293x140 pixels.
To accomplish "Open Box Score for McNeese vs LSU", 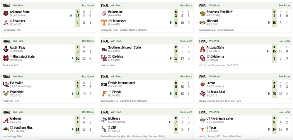I will click(x=186, y=112).
